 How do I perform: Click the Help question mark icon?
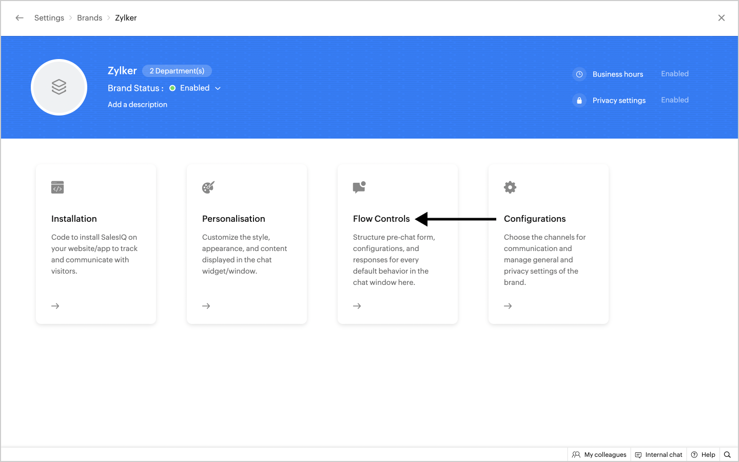(694, 455)
